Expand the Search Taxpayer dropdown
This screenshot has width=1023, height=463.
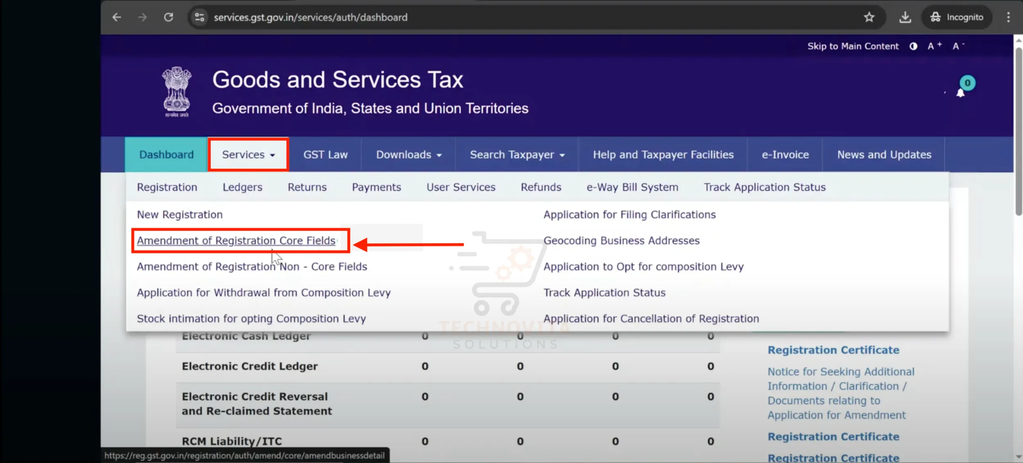(x=517, y=155)
